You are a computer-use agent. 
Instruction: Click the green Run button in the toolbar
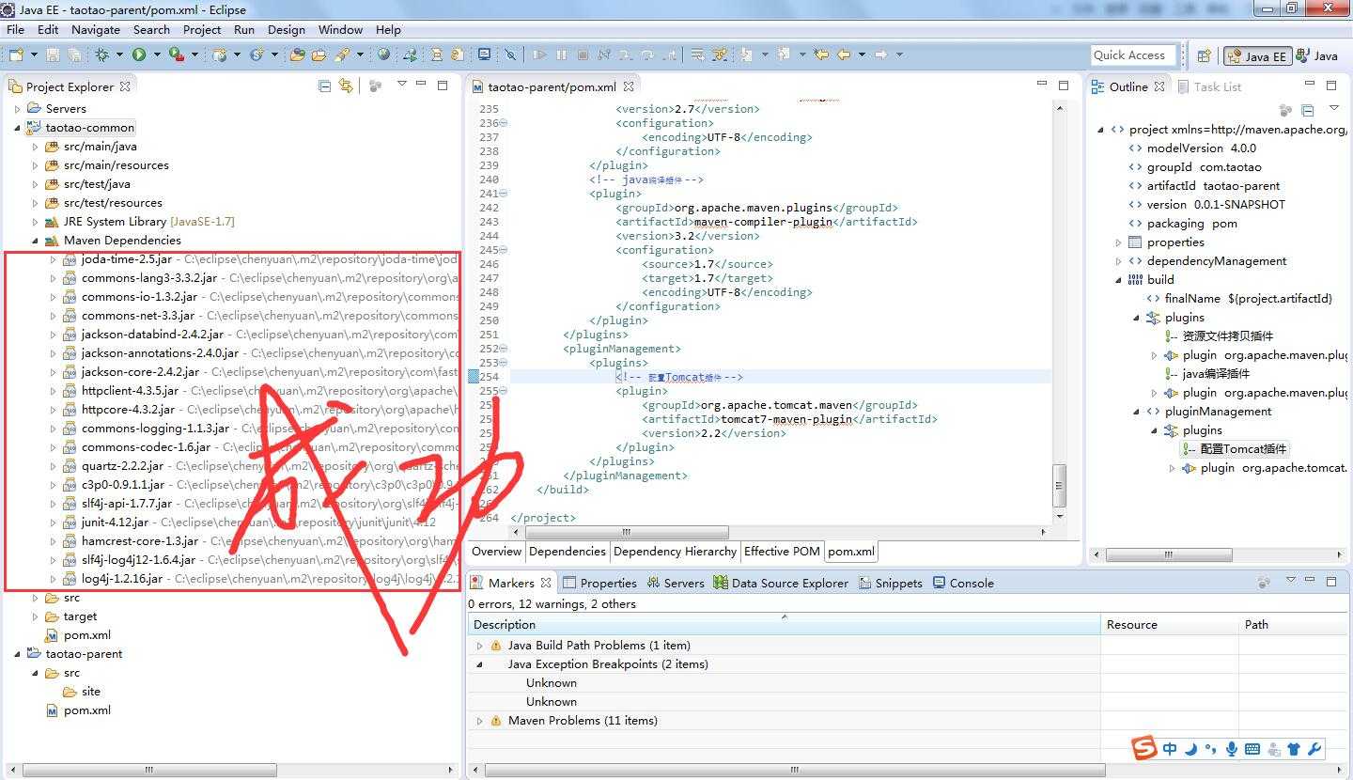139,55
